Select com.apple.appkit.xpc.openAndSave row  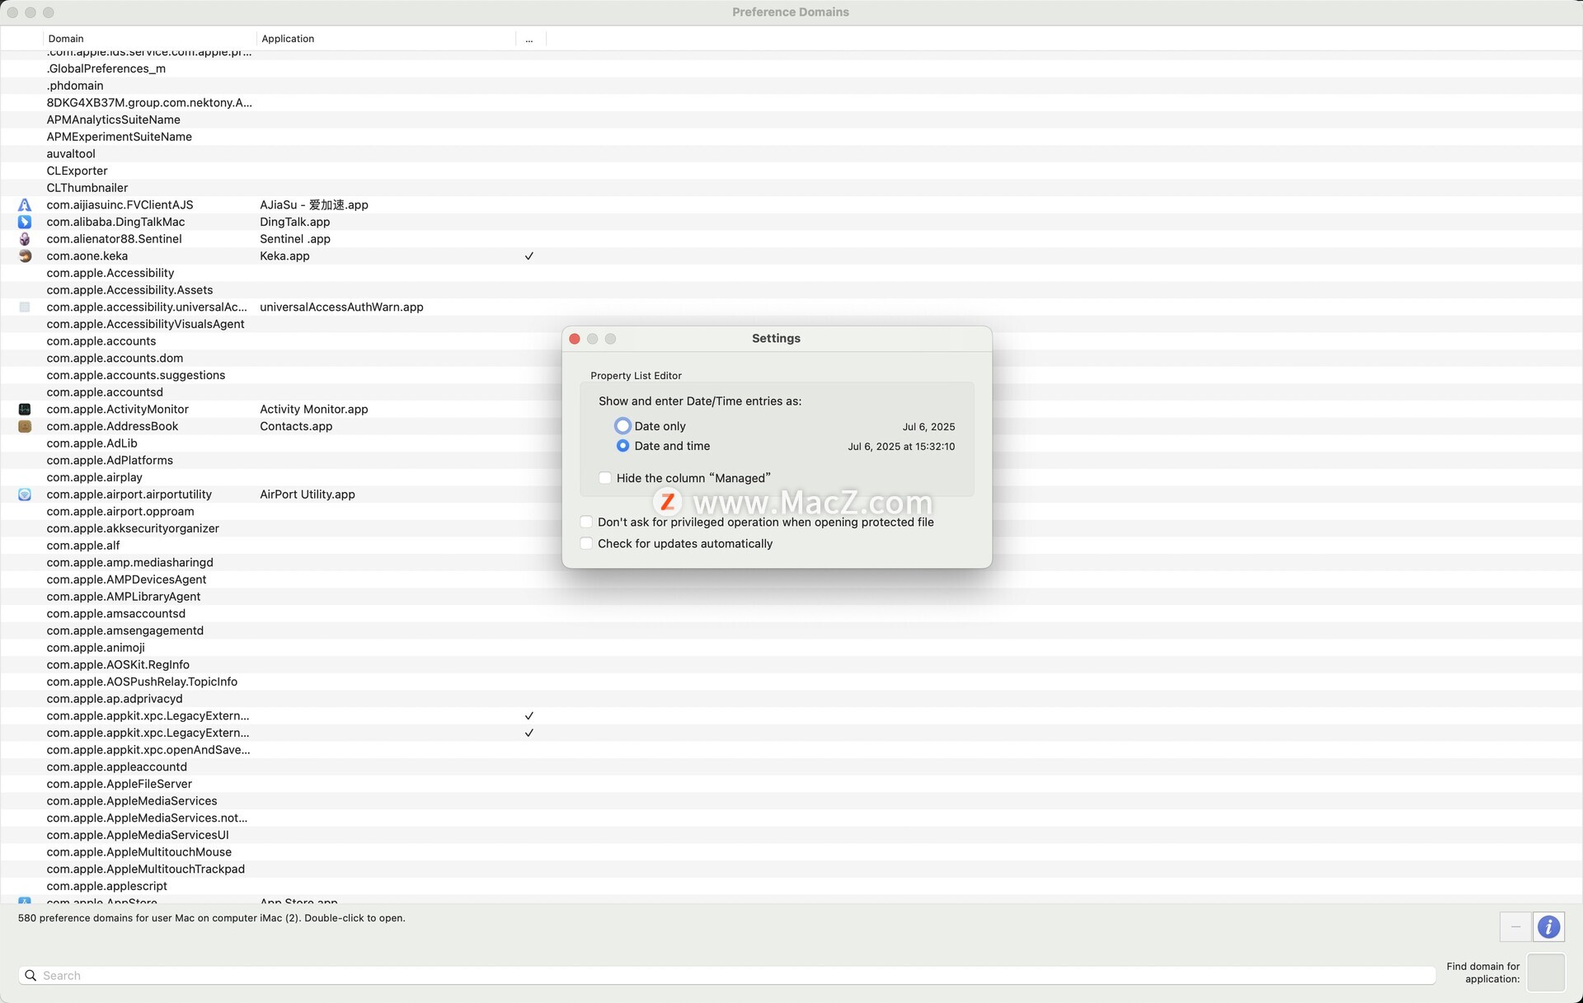click(791, 750)
